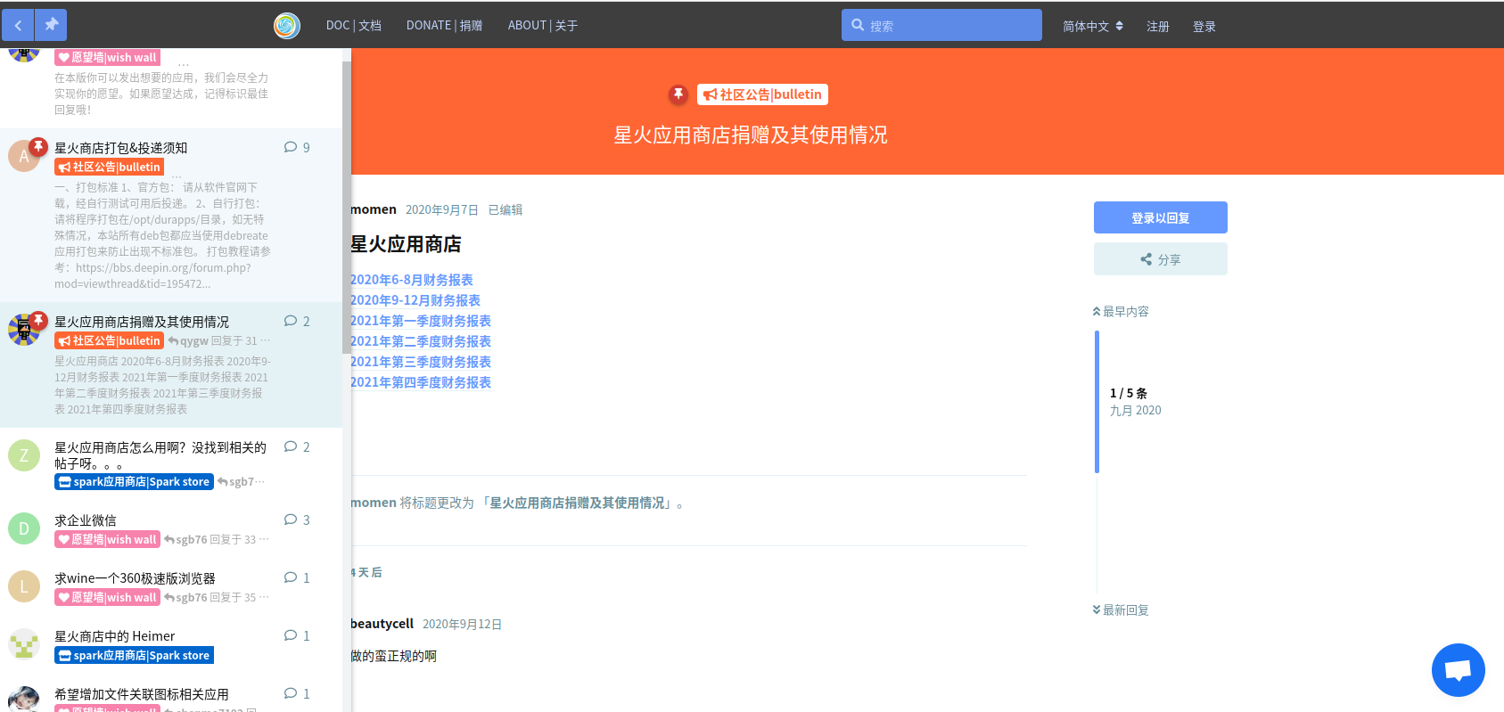The height and width of the screenshot is (712, 1504).
Task: Click the first post's author name momen
Action: pos(374,209)
